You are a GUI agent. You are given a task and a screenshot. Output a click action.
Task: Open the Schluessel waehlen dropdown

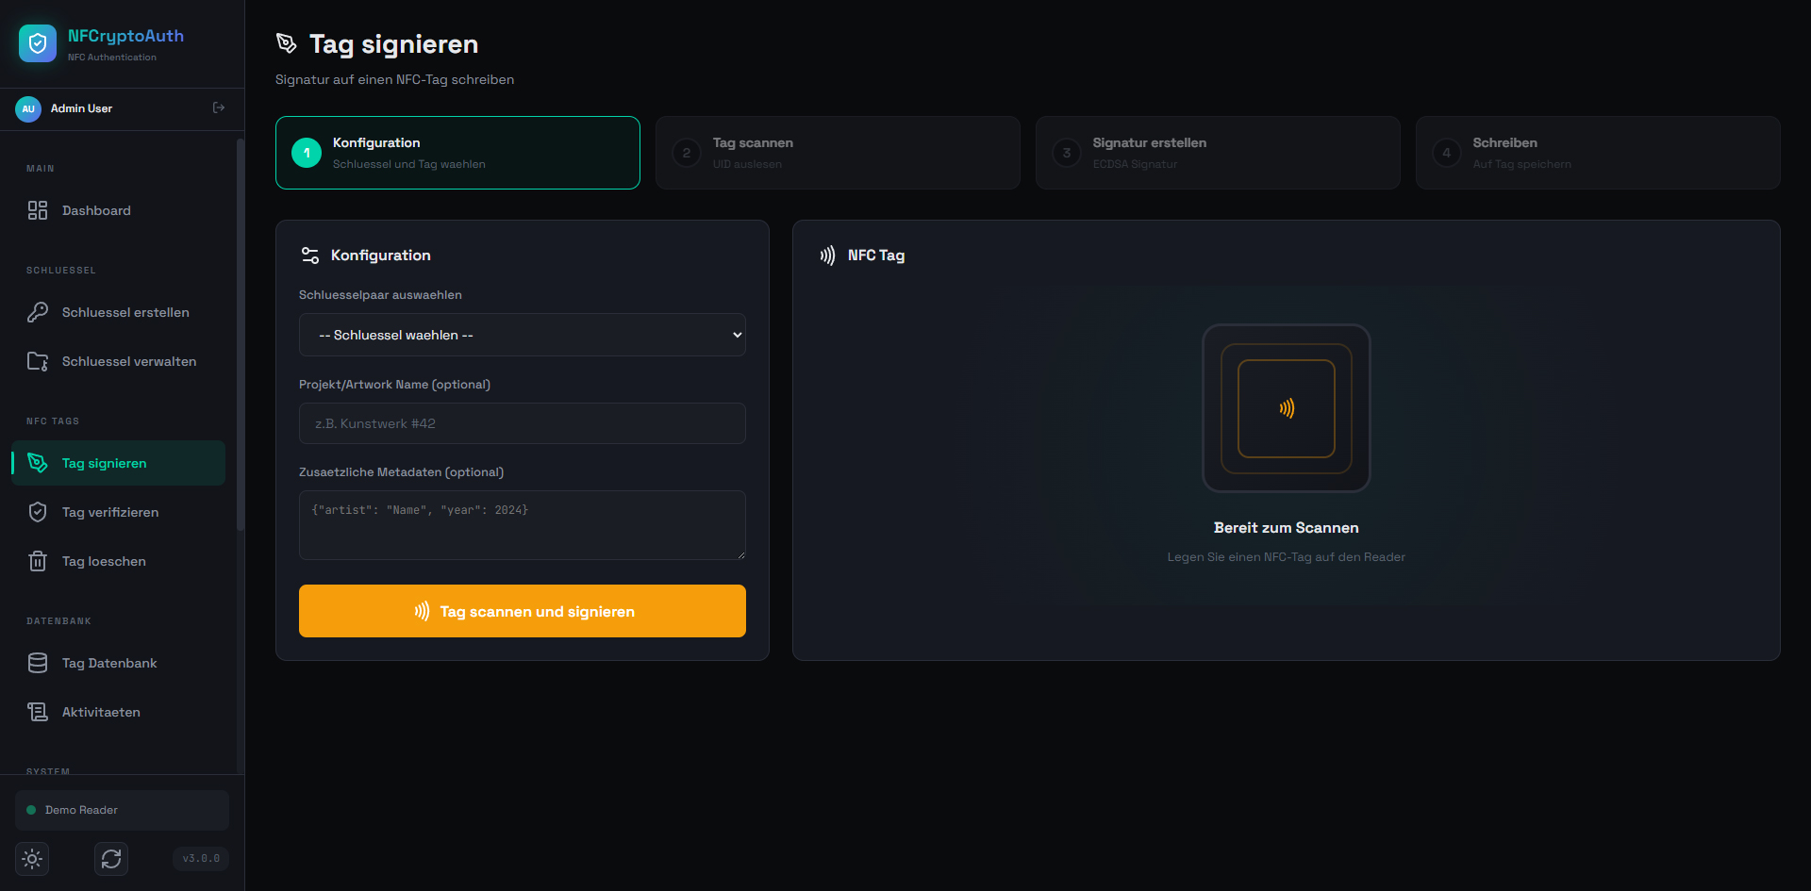click(x=522, y=335)
